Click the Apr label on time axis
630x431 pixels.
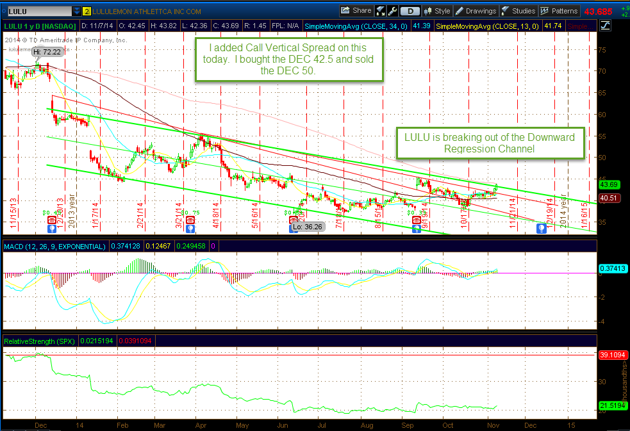pos(201,425)
